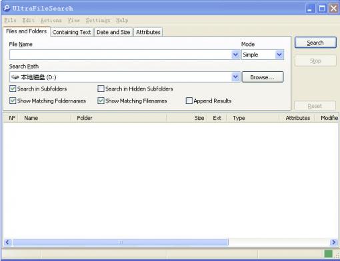Open the Mode dropdown showing Simple
The image size is (340, 261).
[x=263, y=55]
